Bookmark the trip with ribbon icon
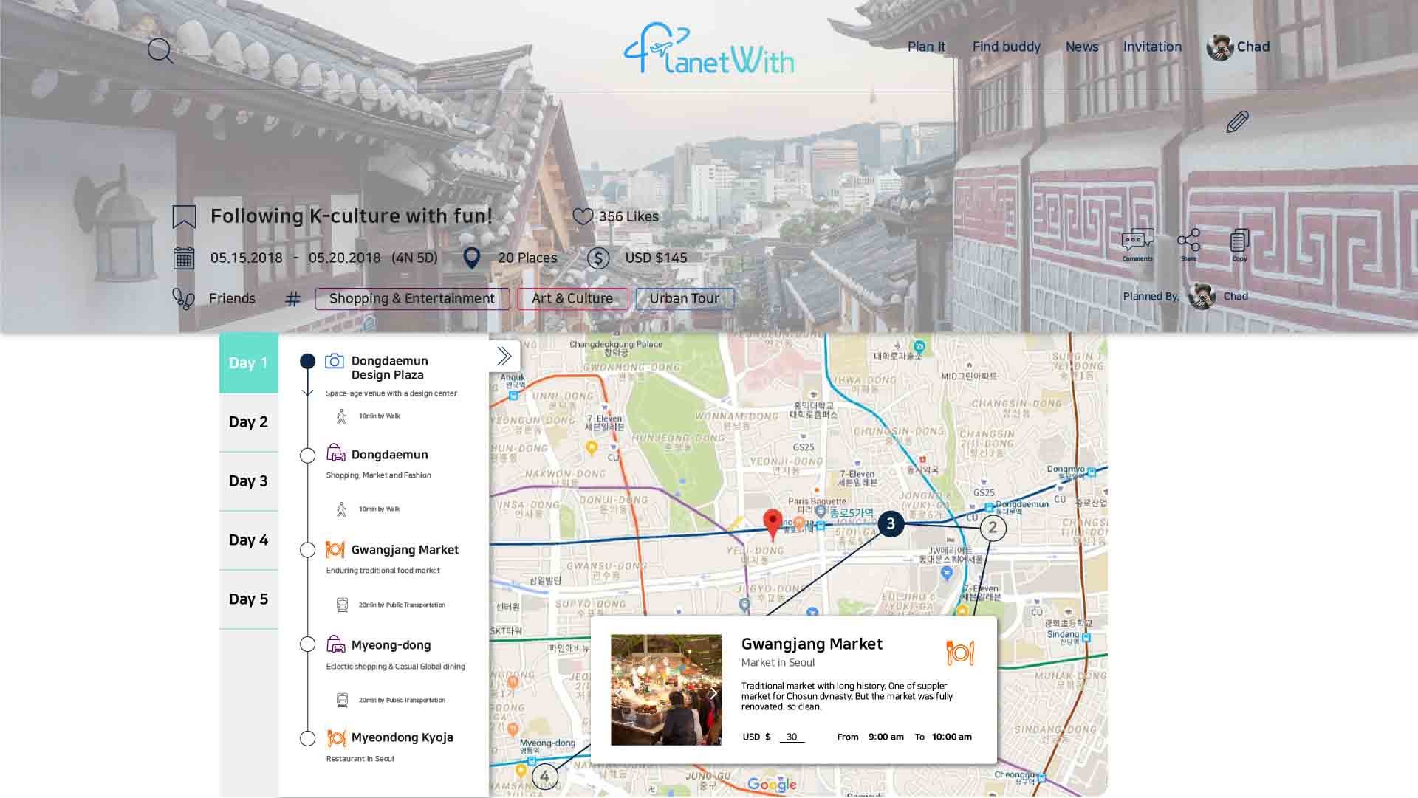Screen dimensions: 1418x798 click(184, 216)
